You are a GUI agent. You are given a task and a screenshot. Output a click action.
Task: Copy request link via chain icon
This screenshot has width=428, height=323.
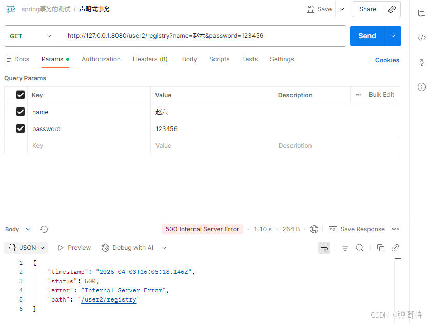tap(392, 9)
